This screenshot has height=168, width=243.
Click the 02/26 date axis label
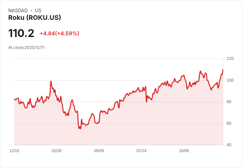[x=56, y=151]
